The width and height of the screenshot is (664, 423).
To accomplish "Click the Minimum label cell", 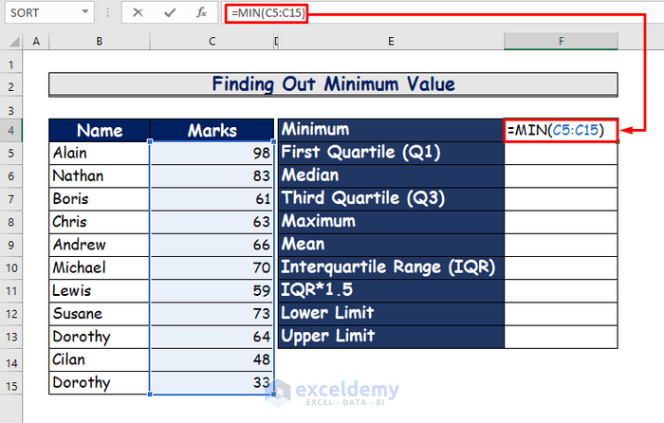I will click(x=391, y=130).
